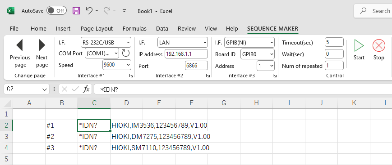Viewport: 392px width, 165px height.
Task: Undo the last action
Action: [x=89, y=11]
